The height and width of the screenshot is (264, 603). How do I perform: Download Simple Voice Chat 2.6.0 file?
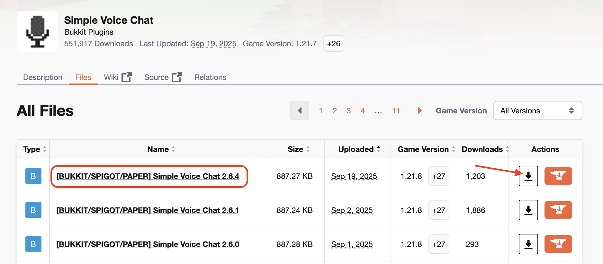(528, 244)
